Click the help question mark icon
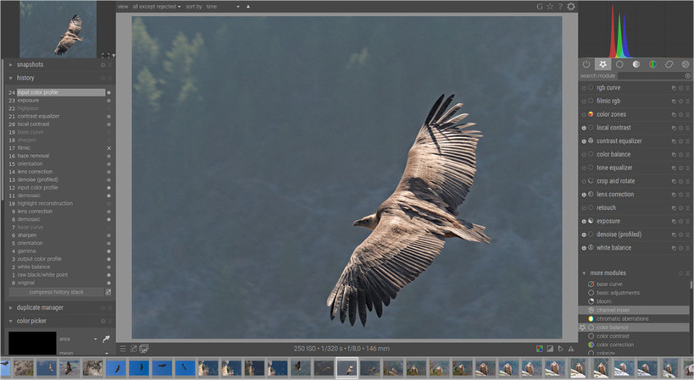 click(560, 7)
